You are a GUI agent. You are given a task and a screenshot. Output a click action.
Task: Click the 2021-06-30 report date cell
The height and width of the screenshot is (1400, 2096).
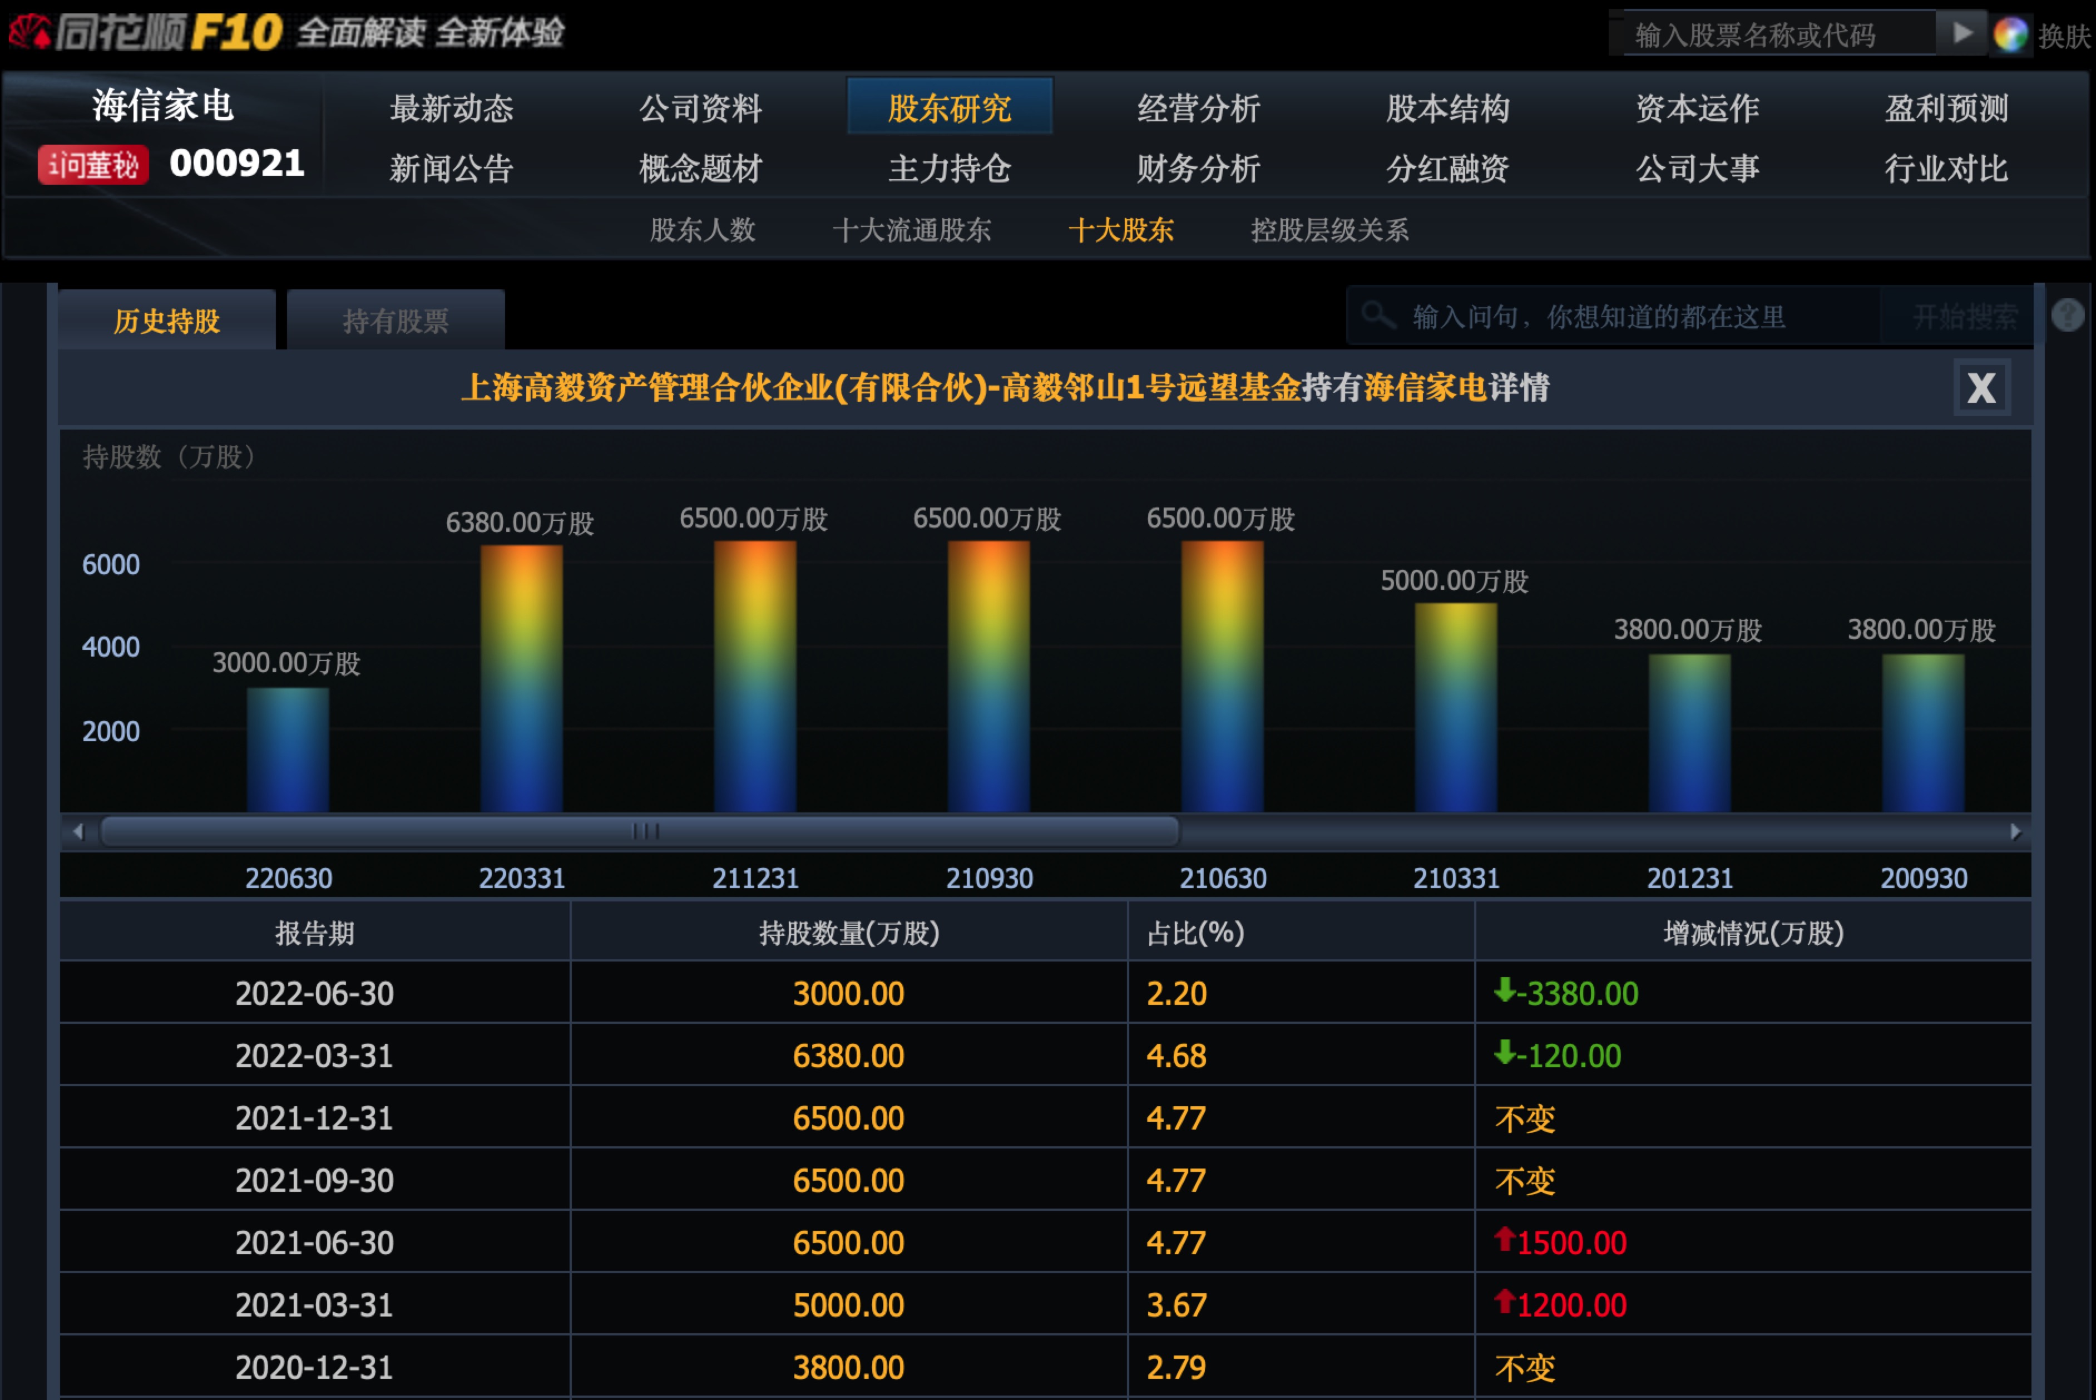(314, 1243)
